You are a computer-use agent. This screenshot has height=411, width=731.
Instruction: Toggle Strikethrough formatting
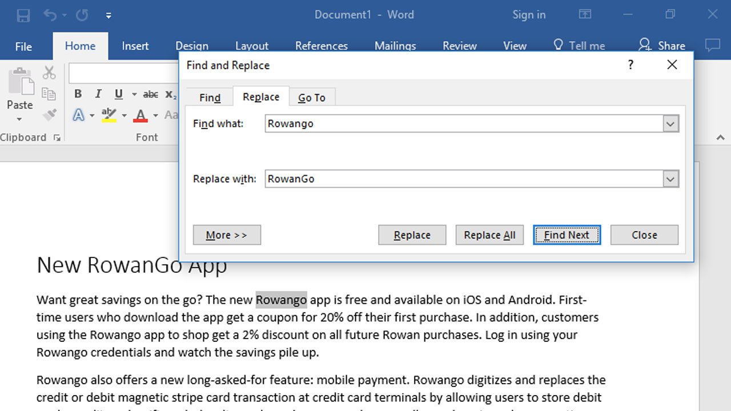151,94
